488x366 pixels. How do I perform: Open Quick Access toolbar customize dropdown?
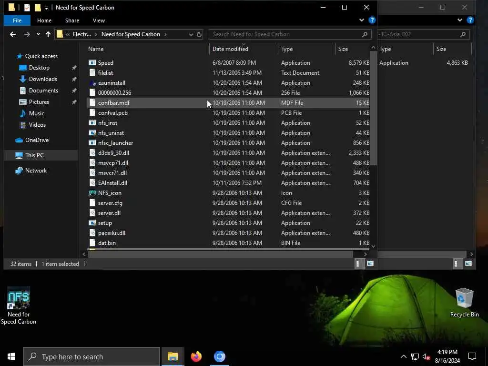pyautogui.click(x=46, y=8)
